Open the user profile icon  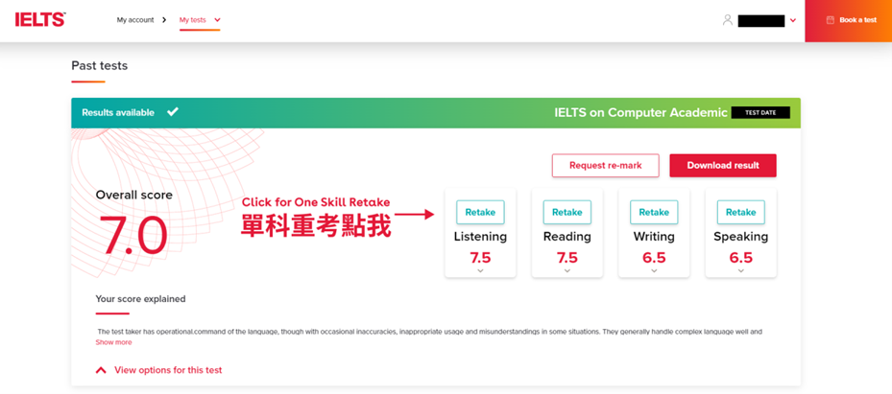(x=727, y=20)
